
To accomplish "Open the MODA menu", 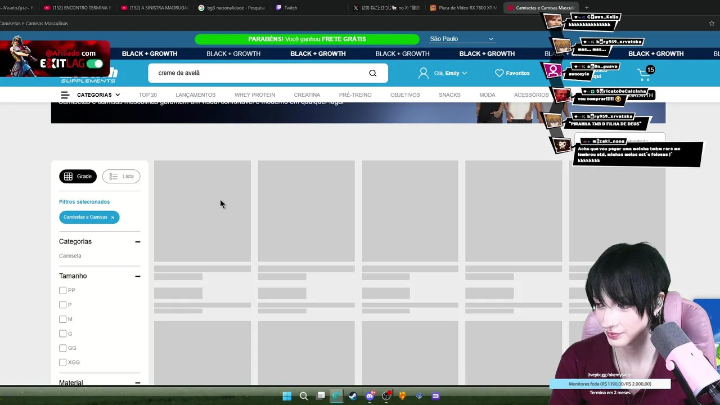I will pos(487,95).
